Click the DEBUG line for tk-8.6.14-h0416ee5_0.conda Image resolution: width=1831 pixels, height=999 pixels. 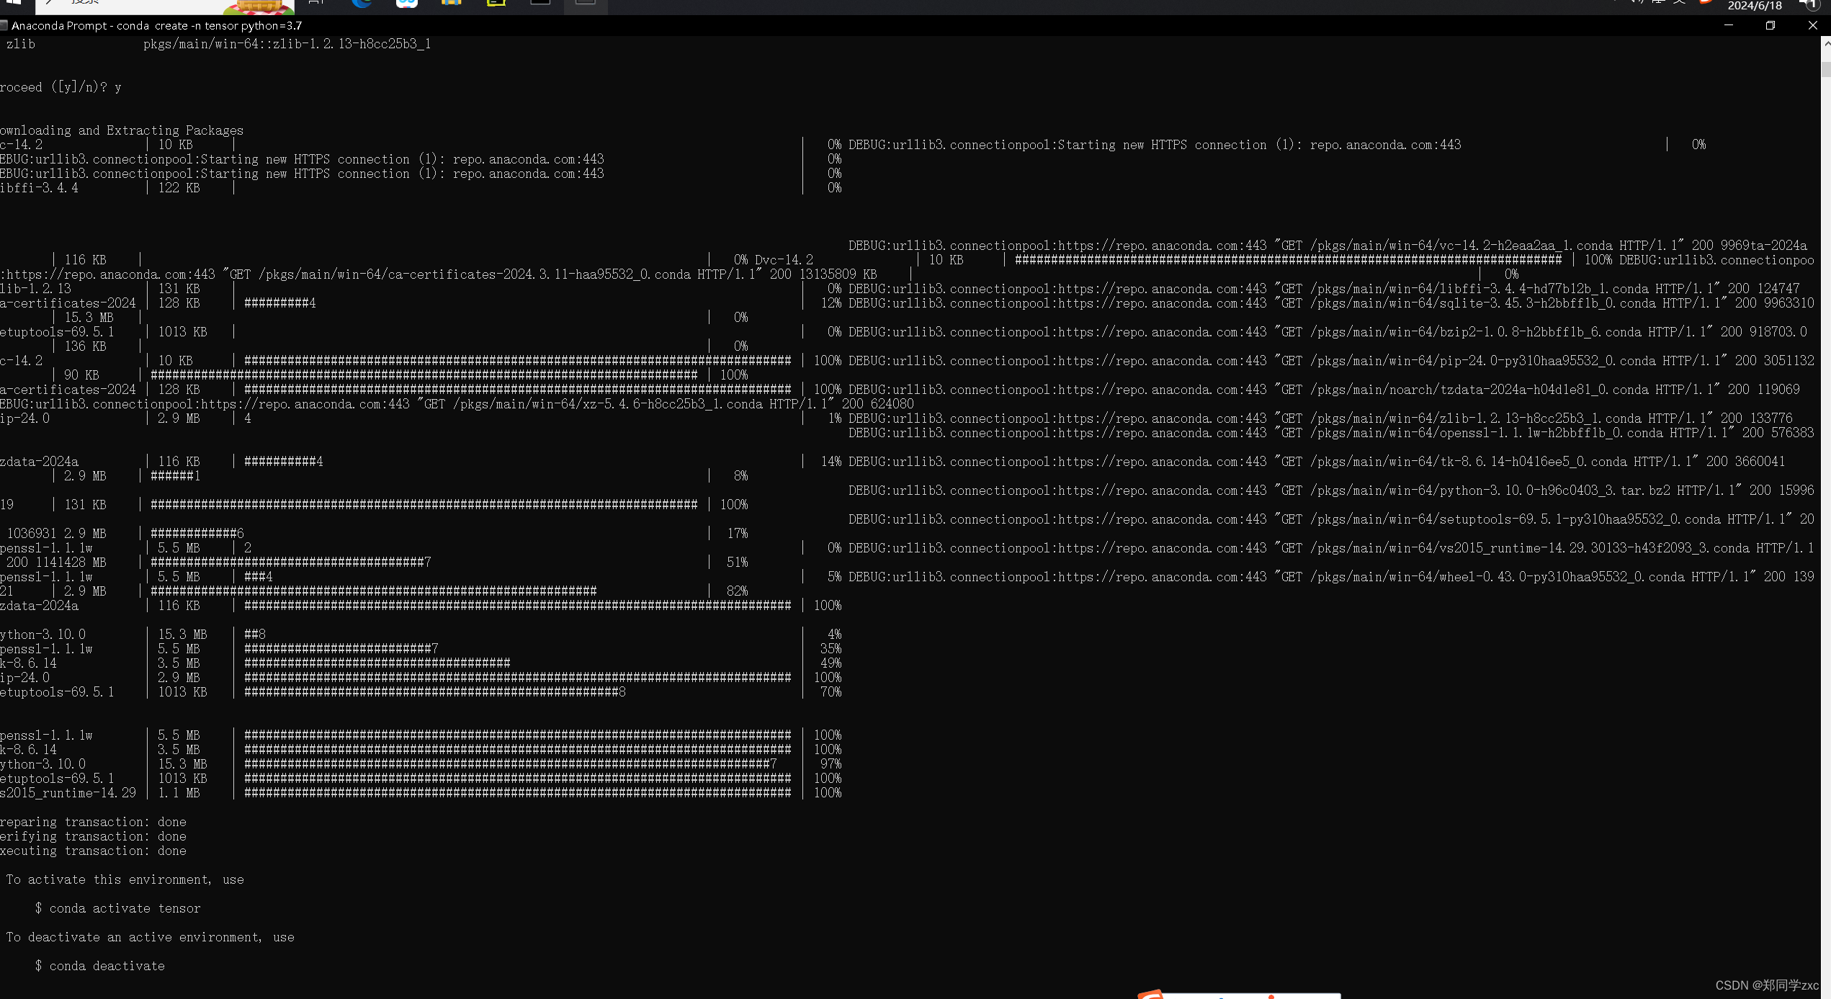pyautogui.click(x=1317, y=462)
